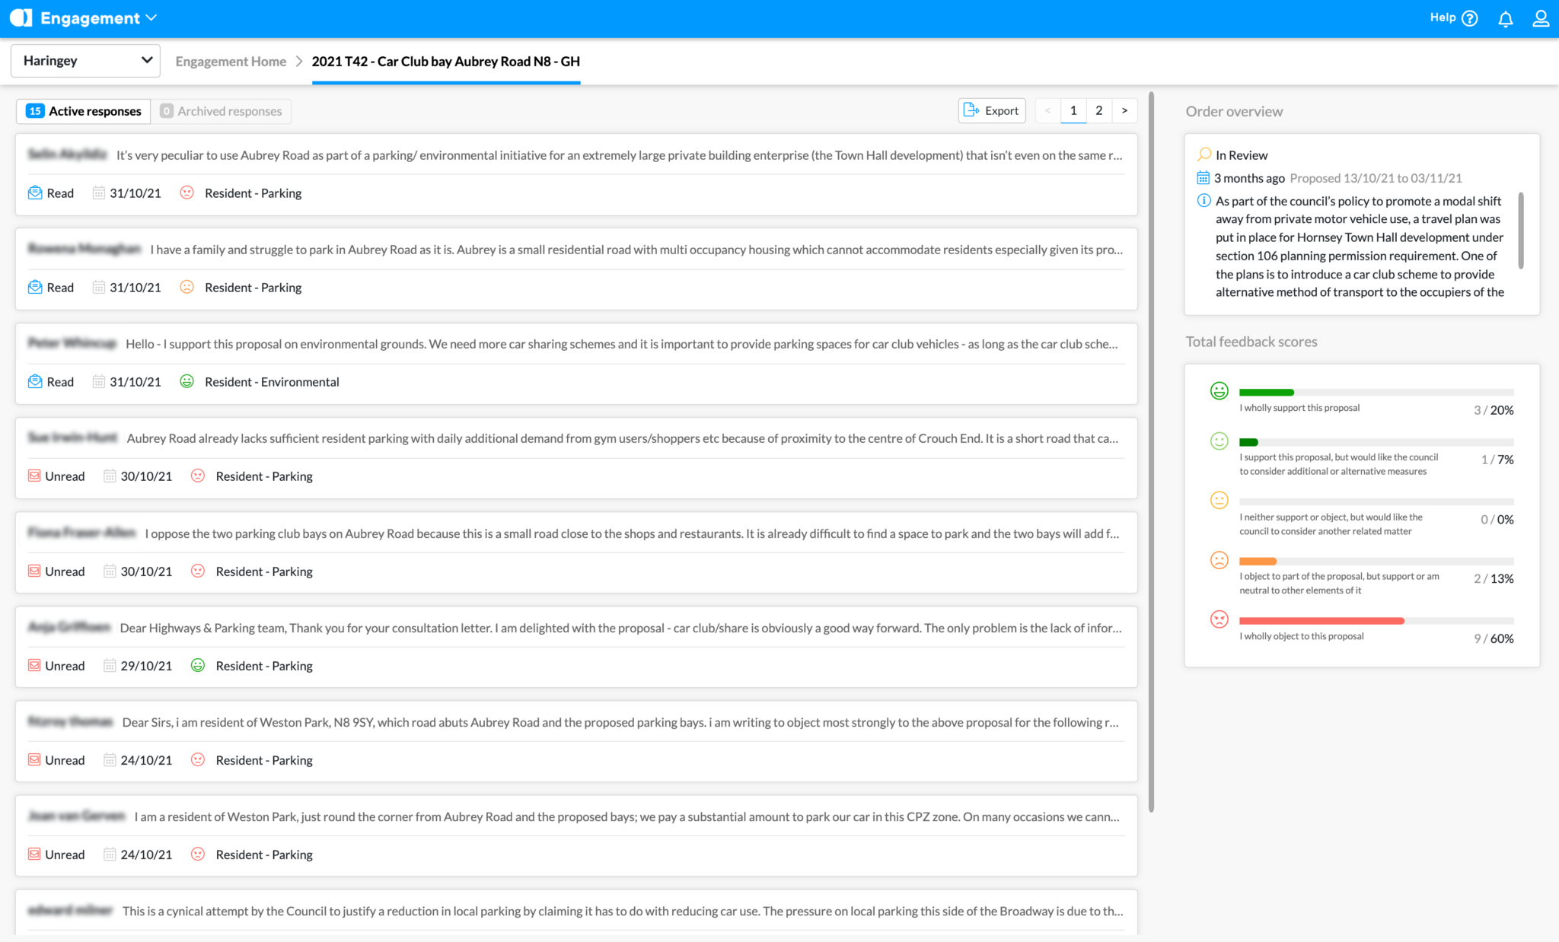Open the Engagement Home breadcrumb link
Viewport: 1559px width, 942px height.
point(231,62)
